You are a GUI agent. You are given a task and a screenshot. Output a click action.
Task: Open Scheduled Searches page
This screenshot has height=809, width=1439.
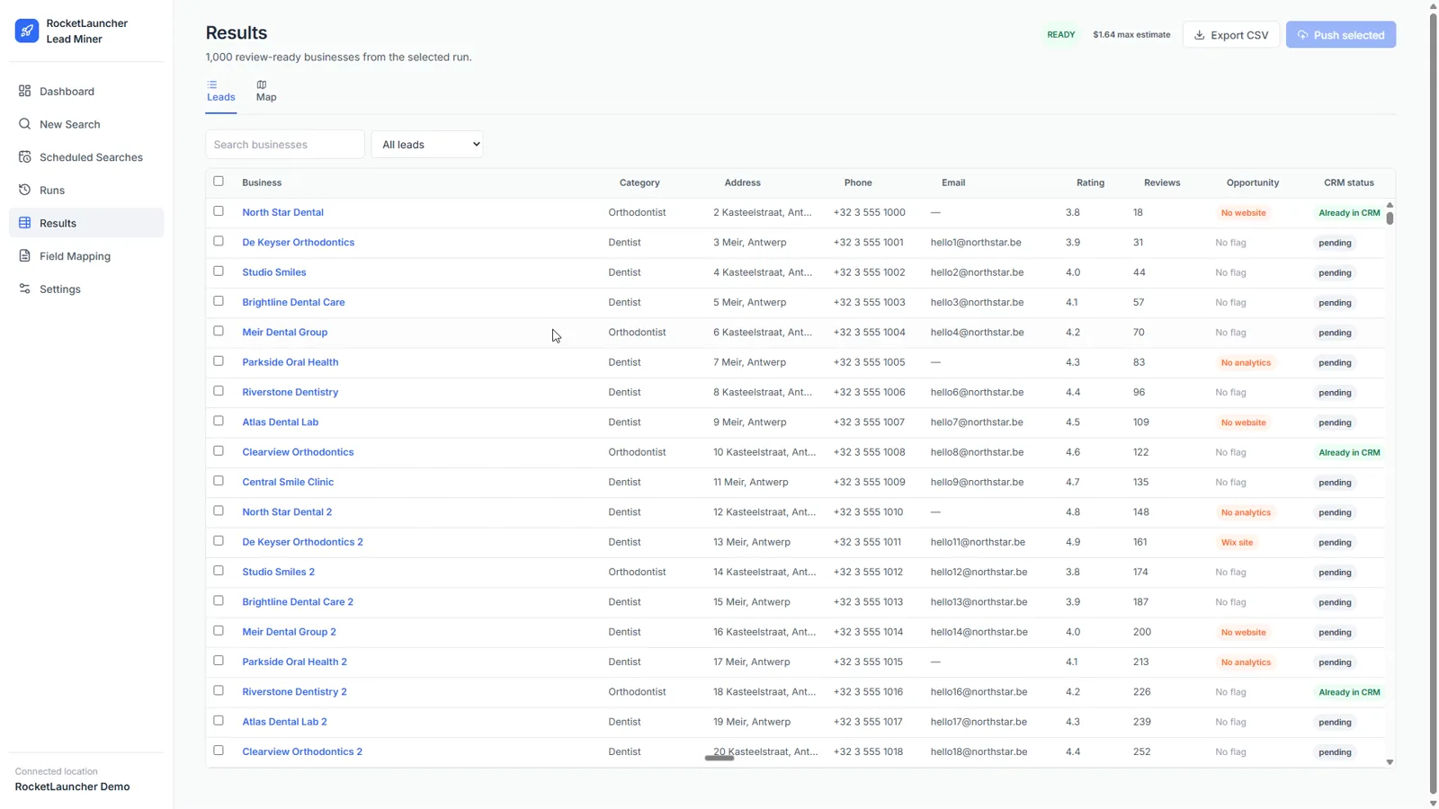(x=86, y=156)
